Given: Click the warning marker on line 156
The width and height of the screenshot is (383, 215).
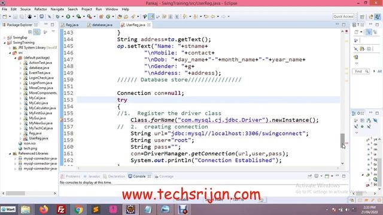Looking at the screenshot, I should [x=62, y=120].
